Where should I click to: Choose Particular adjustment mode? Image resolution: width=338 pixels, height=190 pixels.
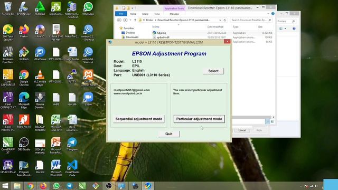199,119
